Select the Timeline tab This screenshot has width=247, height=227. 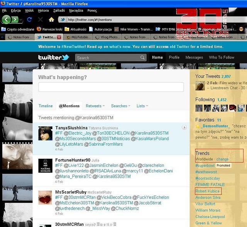[46, 106]
